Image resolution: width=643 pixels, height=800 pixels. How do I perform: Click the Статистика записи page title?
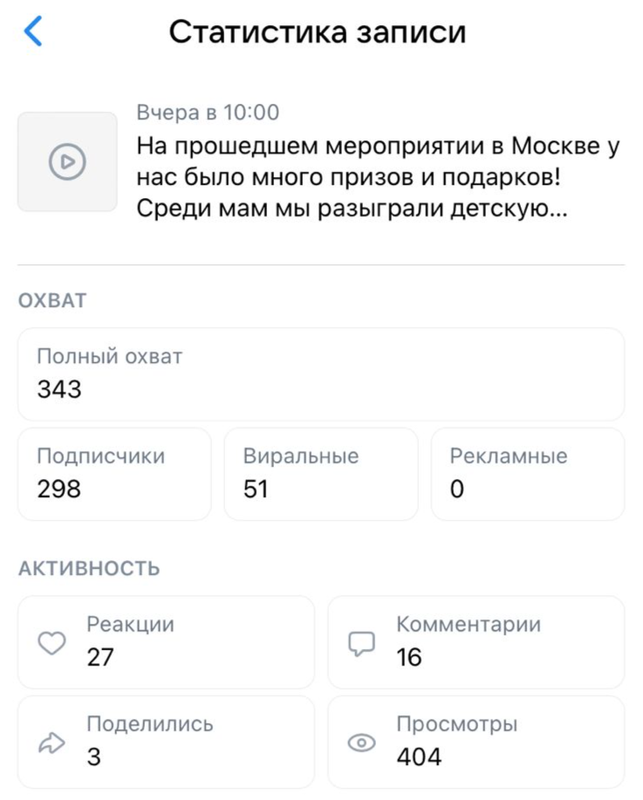tap(318, 32)
